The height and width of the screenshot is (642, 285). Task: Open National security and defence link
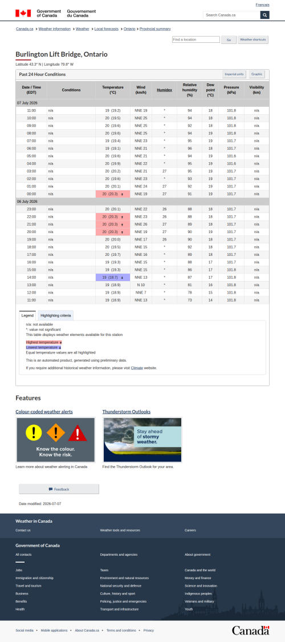click(121, 585)
